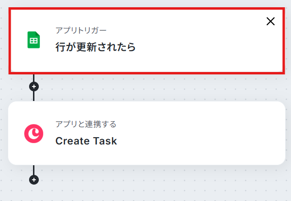Open the 行が更新されたら trigger title
Viewport: 291px width, 201px height.
pyautogui.click(x=95, y=47)
